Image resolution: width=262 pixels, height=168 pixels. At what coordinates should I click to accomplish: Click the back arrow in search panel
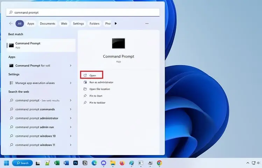point(11,23)
